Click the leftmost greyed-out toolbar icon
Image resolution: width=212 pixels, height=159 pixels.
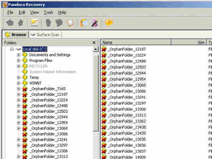10,23
